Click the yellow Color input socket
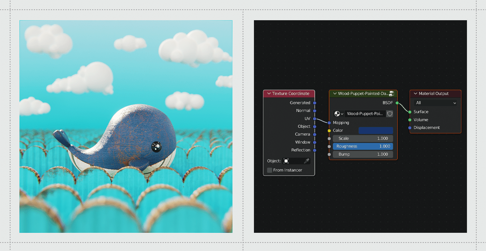Screen dimensions: 486x251 click(329, 131)
